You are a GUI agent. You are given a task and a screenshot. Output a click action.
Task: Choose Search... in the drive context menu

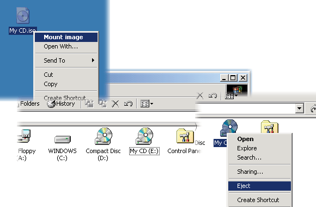click(x=259, y=157)
